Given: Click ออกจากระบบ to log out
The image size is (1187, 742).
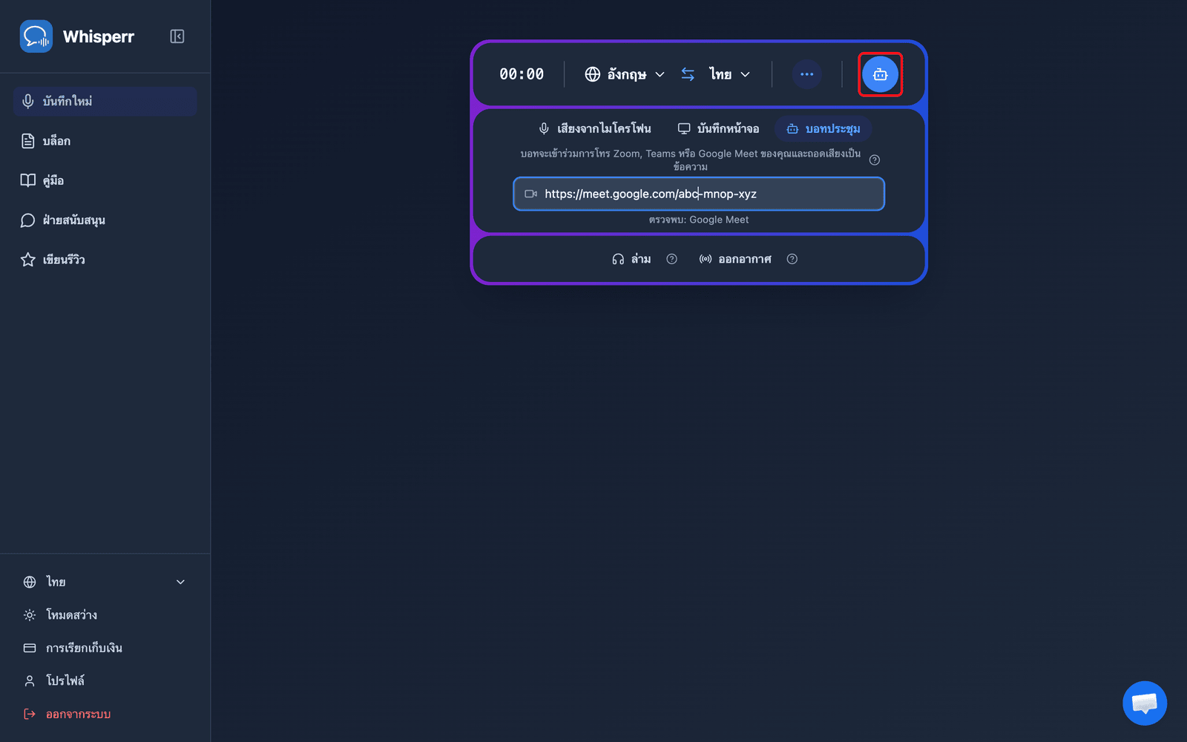Looking at the screenshot, I should [x=105, y=714].
